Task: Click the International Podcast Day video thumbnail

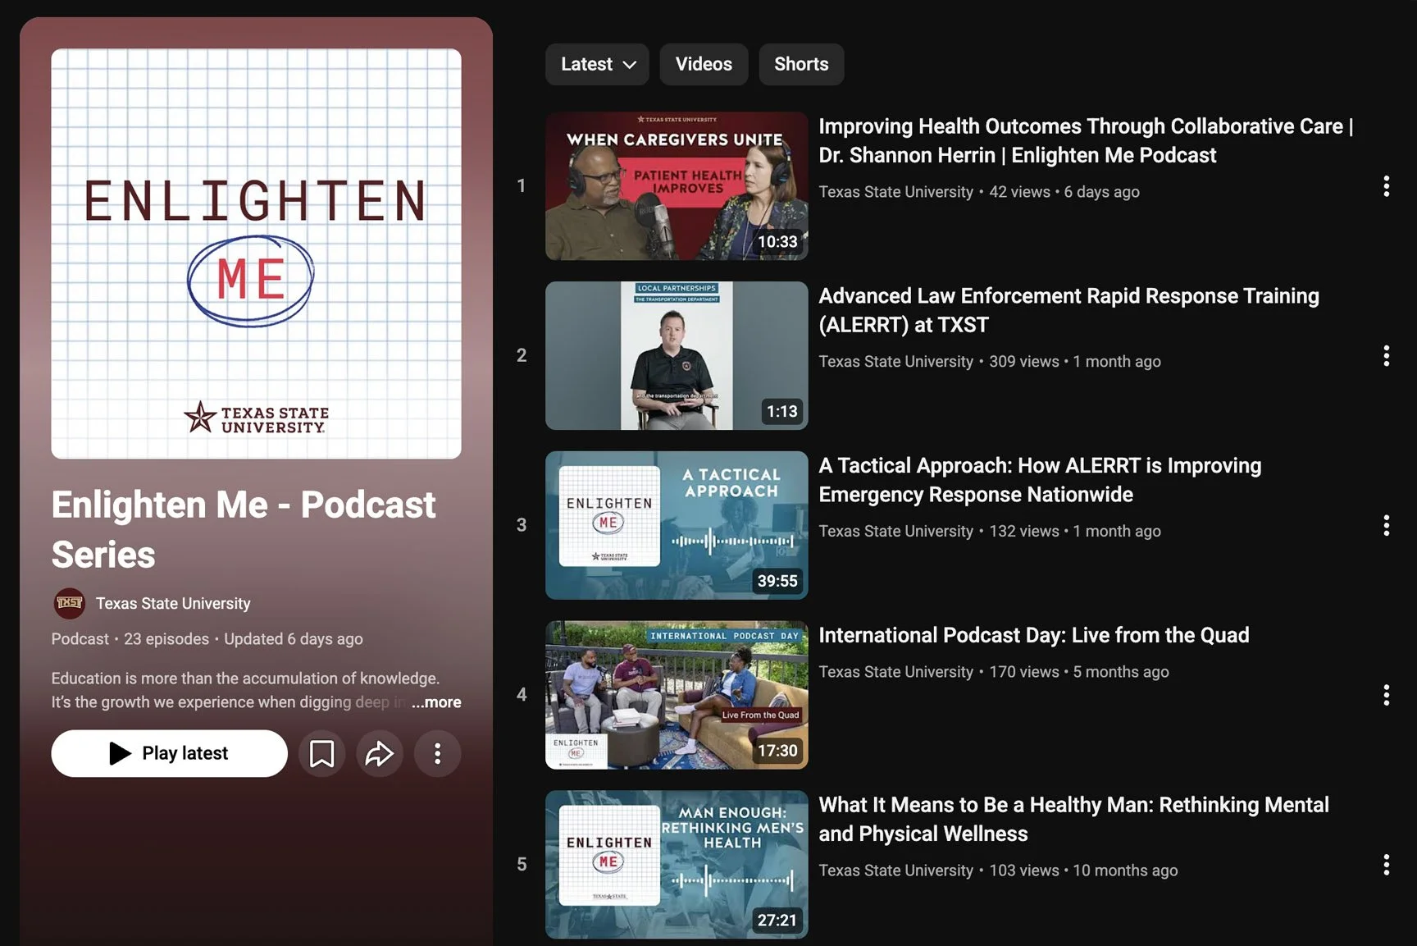Action: 677,695
